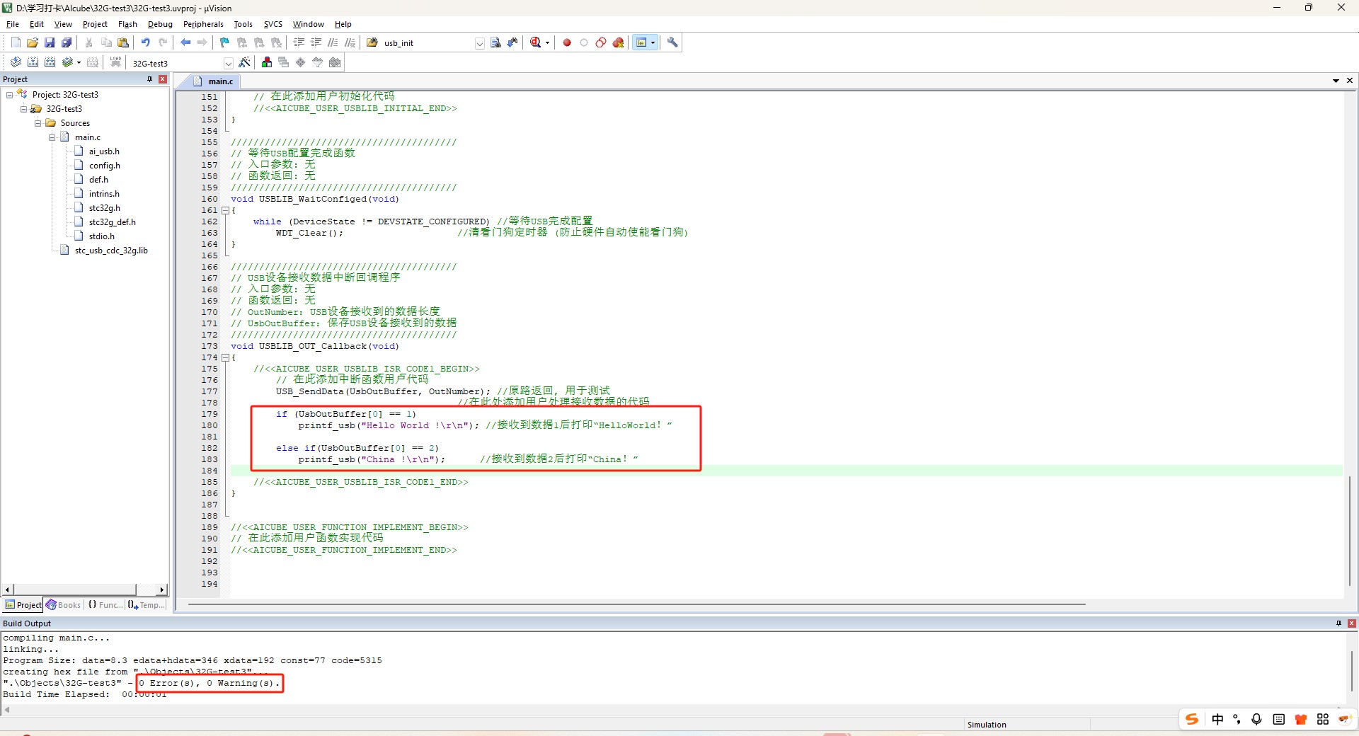Select stc_usb_cdc_32g.lib in the project tree
The height and width of the screenshot is (736, 1359).
111,251
